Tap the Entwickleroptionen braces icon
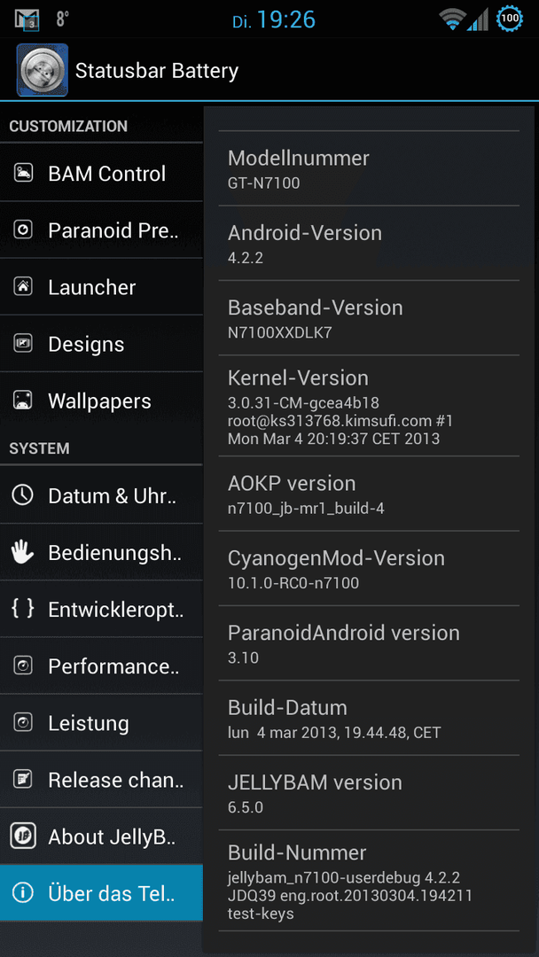539x957 pixels. 23,609
